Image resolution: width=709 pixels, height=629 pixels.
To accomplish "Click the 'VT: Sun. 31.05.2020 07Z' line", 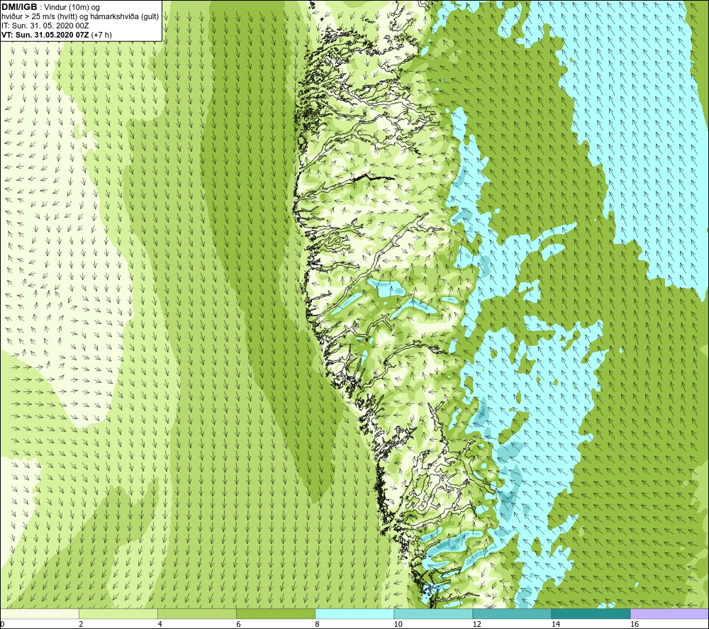I will tap(45, 35).
